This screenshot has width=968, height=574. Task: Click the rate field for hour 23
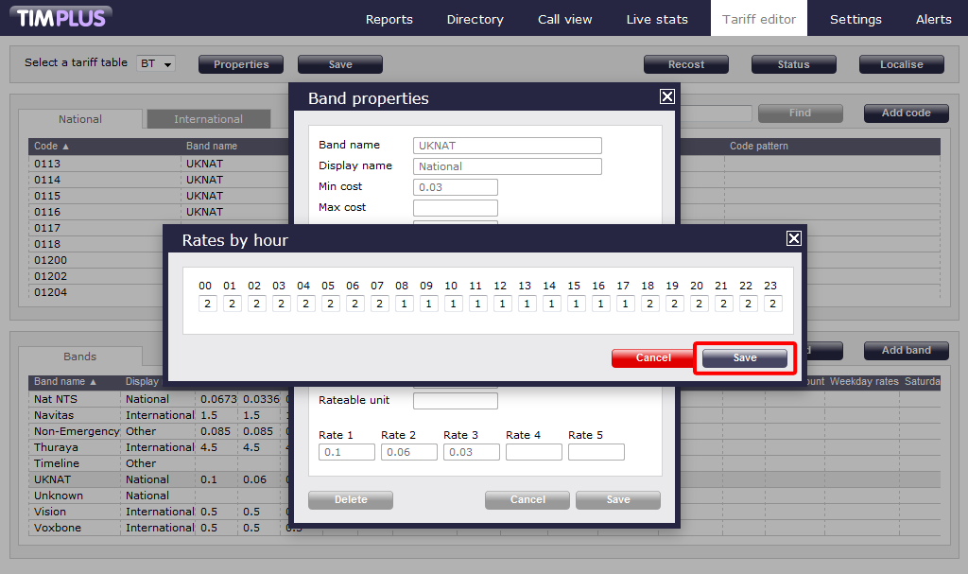tap(771, 304)
